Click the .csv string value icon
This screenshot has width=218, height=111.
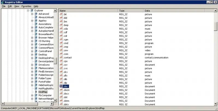61,65
